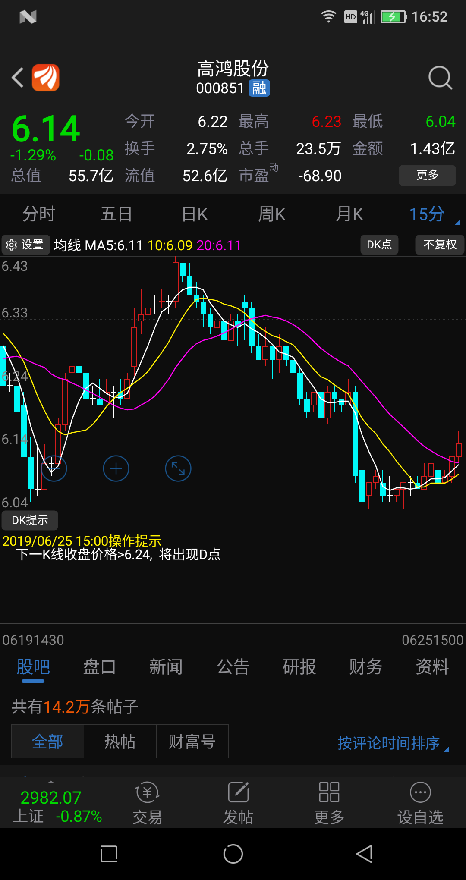Open the search magnifier icon

pos(440,78)
